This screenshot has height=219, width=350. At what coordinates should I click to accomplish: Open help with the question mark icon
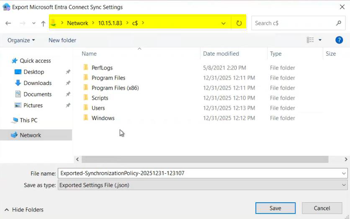[x=339, y=40]
